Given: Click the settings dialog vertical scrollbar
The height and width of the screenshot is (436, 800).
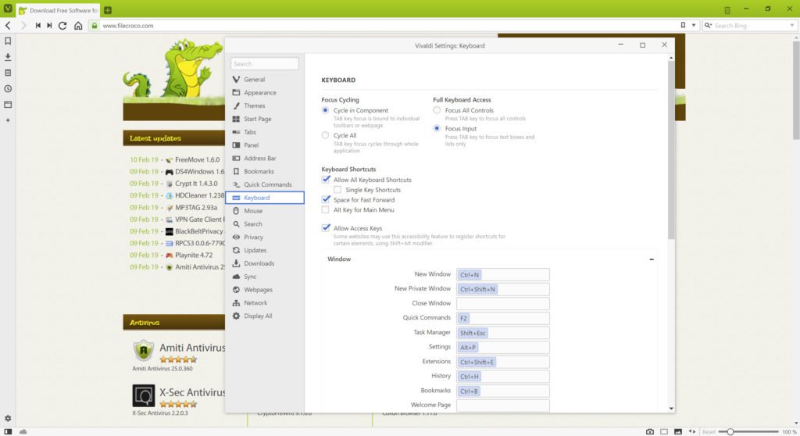Looking at the screenshot, I should [x=671, y=151].
